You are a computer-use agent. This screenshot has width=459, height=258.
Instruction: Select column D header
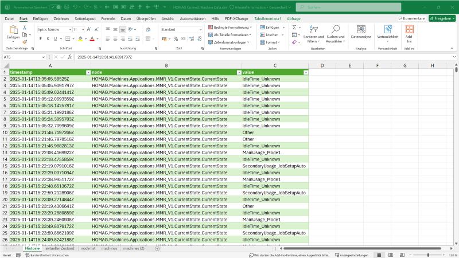(x=322, y=65)
